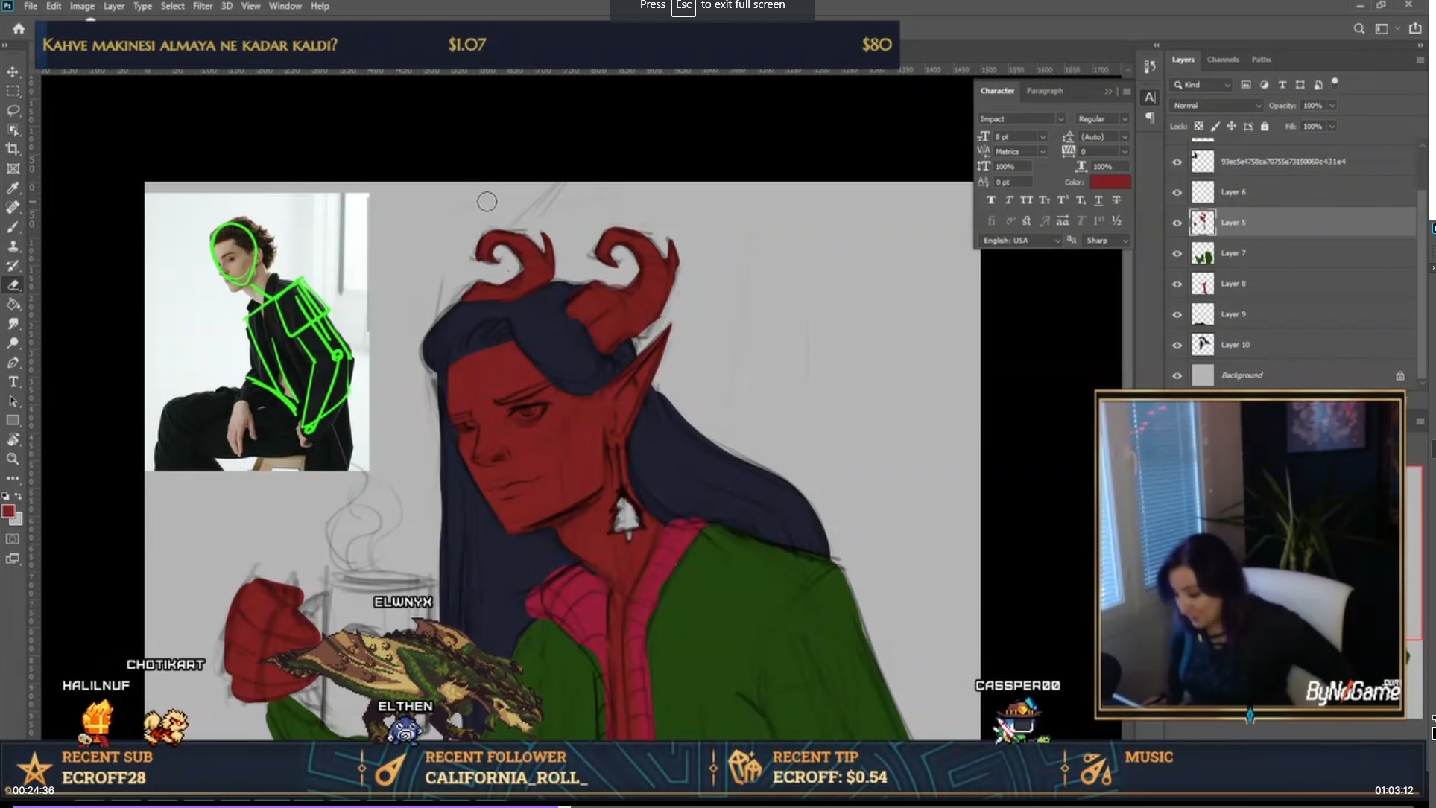Open the English: USA language dropdown

point(1020,241)
